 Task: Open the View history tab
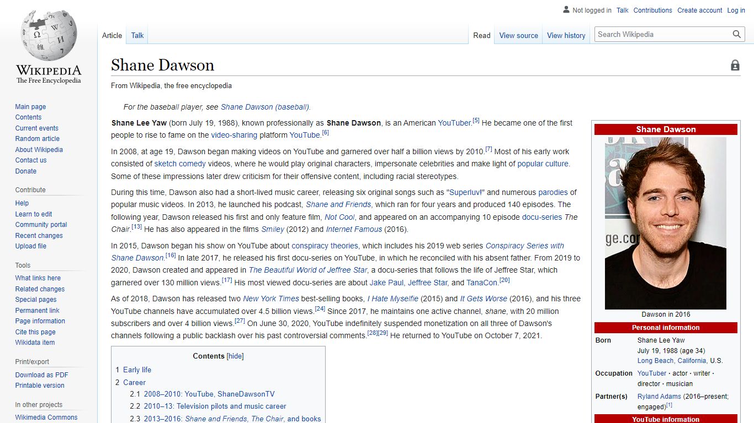coord(566,35)
